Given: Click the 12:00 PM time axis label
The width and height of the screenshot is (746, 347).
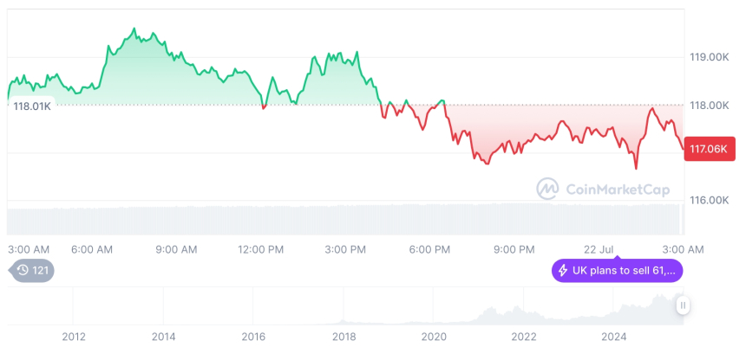Looking at the screenshot, I should tap(260, 249).
